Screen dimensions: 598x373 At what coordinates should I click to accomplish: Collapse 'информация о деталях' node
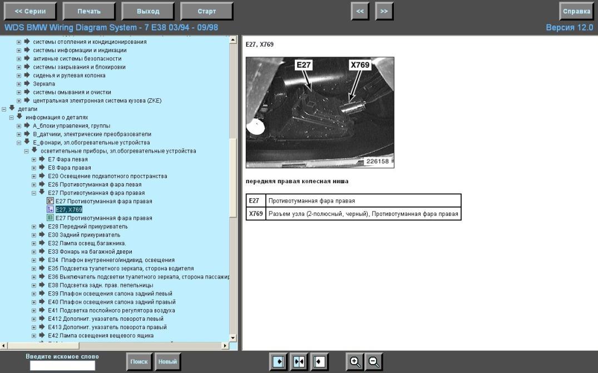tap(12, 117)
